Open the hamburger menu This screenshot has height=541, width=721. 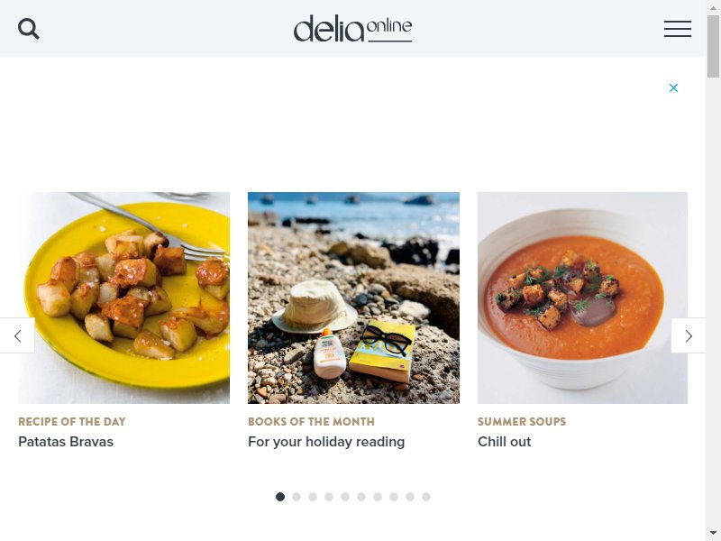point(678,29)
